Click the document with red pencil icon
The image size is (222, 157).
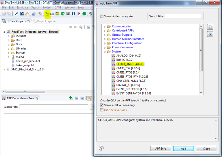pos(79,14)
